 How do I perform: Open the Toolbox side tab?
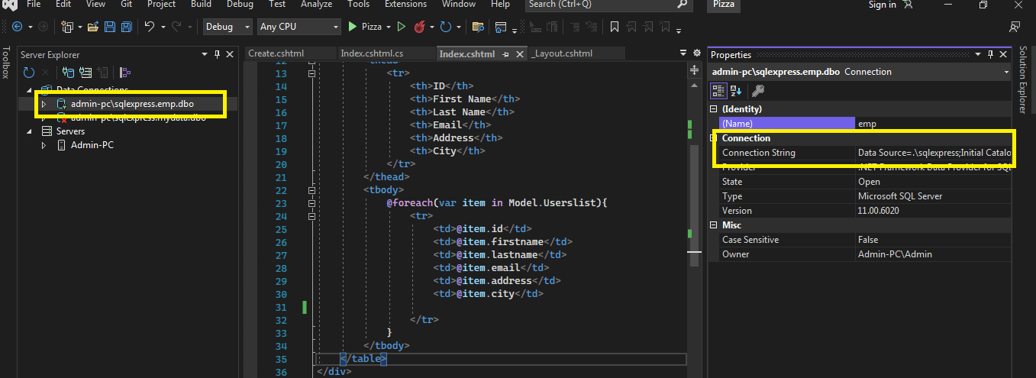click(6, 63)
